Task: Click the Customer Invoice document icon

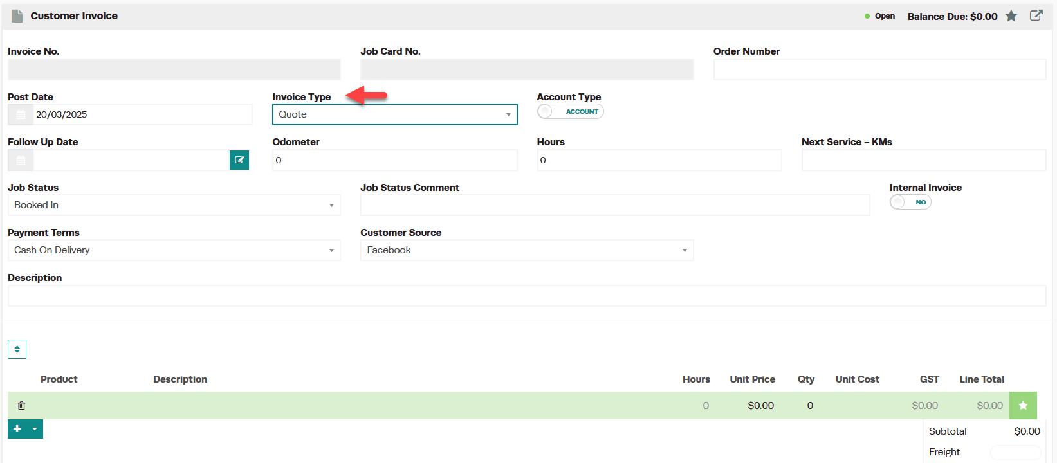Action: click(17, 16)
